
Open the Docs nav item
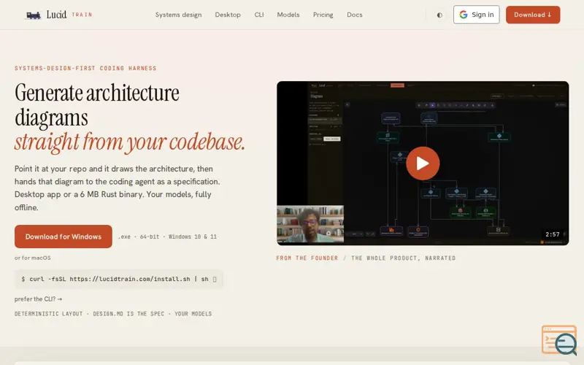355,15
